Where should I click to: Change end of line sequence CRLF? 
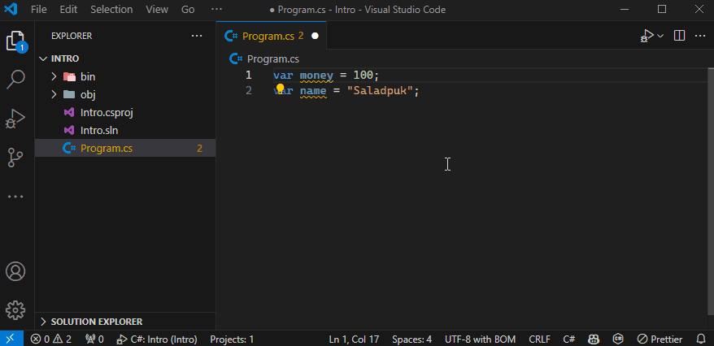pos(540,340)
